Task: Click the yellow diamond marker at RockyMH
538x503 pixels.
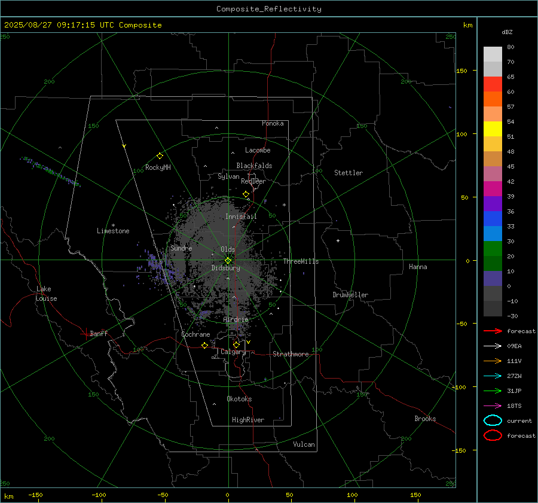Action: 160,156
